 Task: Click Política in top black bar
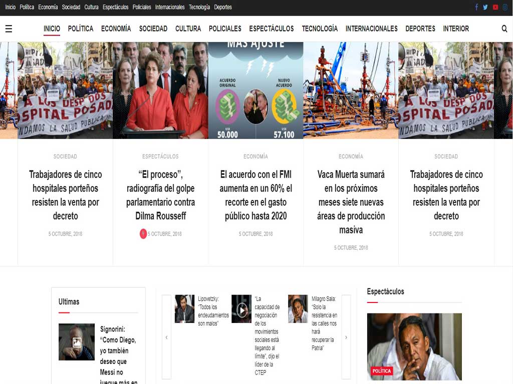[x=27, y=7]
